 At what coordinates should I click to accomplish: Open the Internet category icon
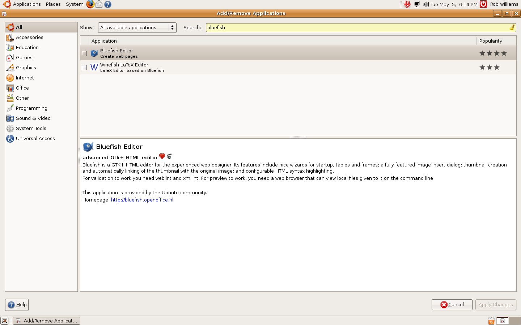tap(10, 78)
